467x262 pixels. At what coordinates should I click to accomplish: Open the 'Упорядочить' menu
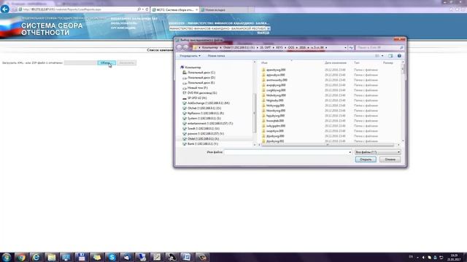pos(190,56)
